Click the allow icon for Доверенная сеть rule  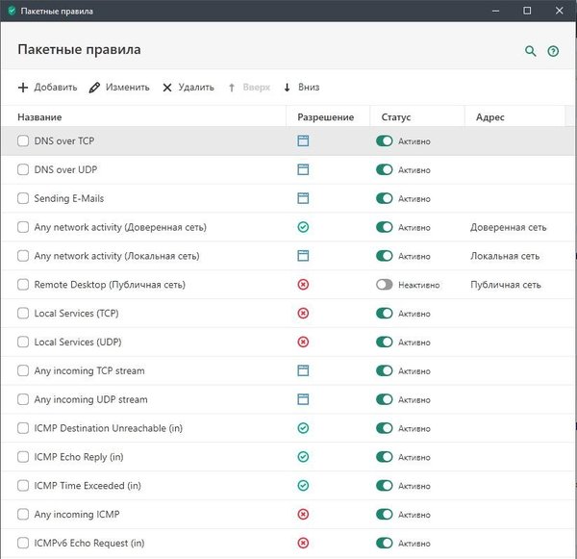coord(303,227)
